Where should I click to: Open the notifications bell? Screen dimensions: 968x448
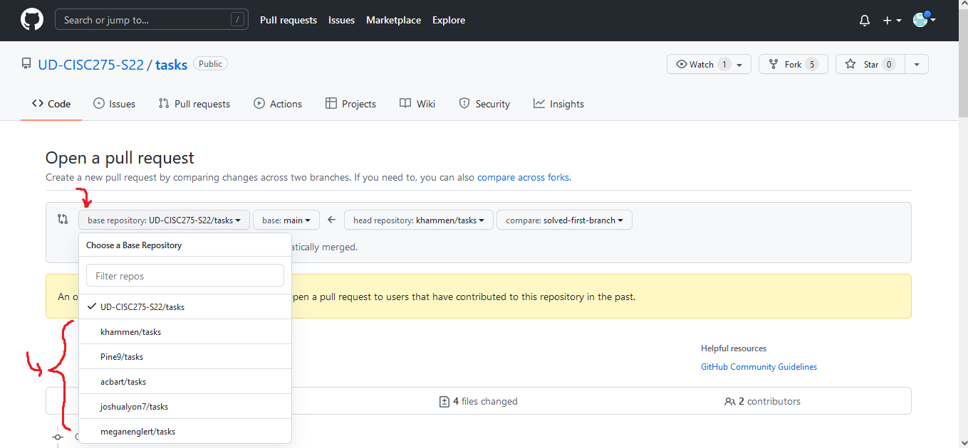pos(865,21)
